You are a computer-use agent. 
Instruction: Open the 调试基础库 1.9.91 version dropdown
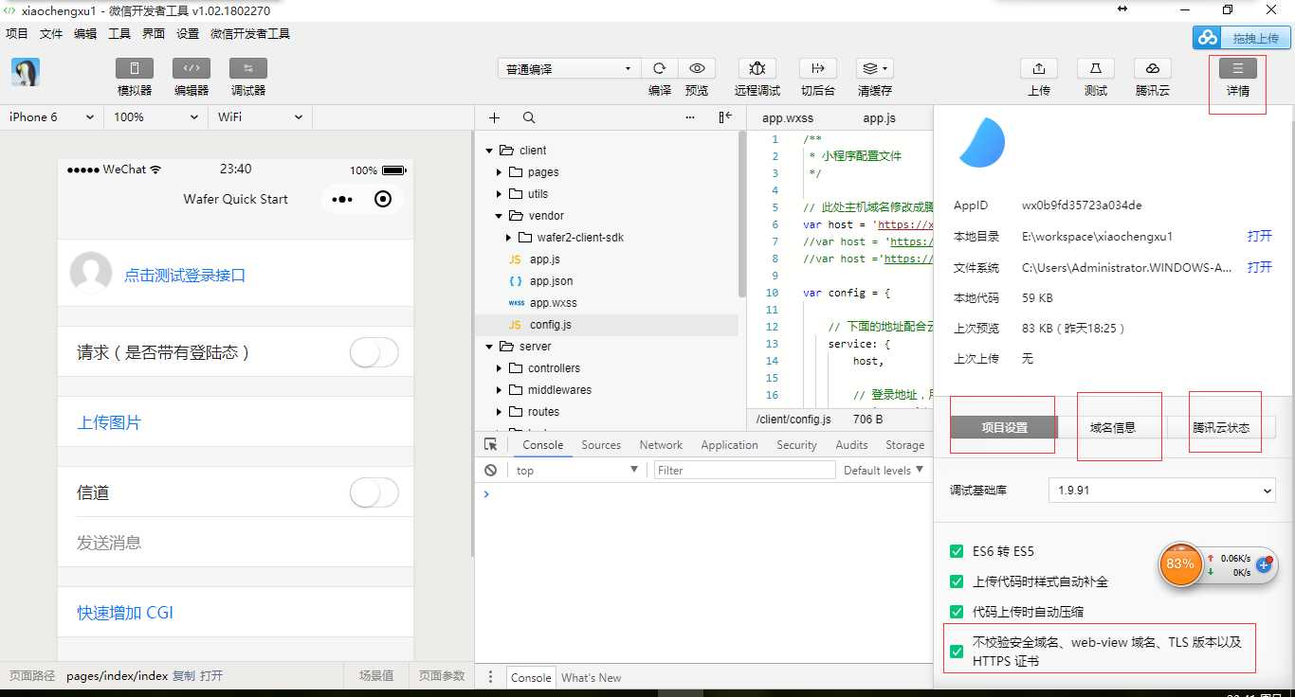pyautogui.click(x=1160, y=491)
